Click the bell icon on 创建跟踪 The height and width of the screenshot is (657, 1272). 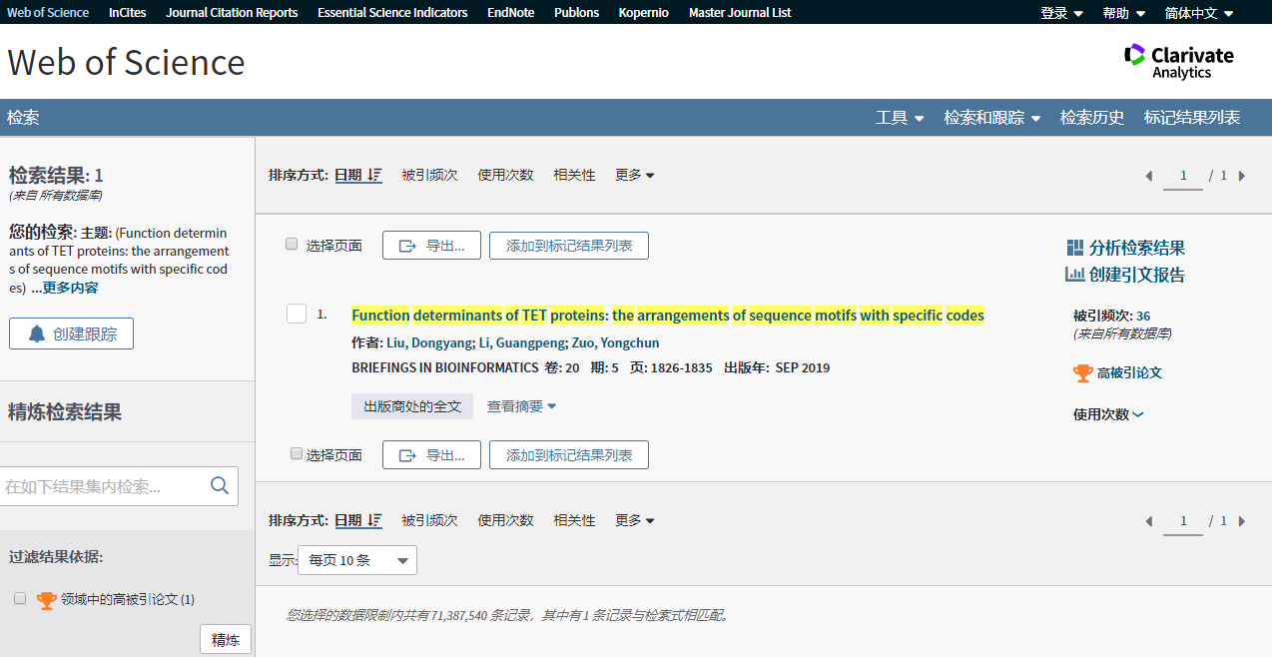coord(37,334)
